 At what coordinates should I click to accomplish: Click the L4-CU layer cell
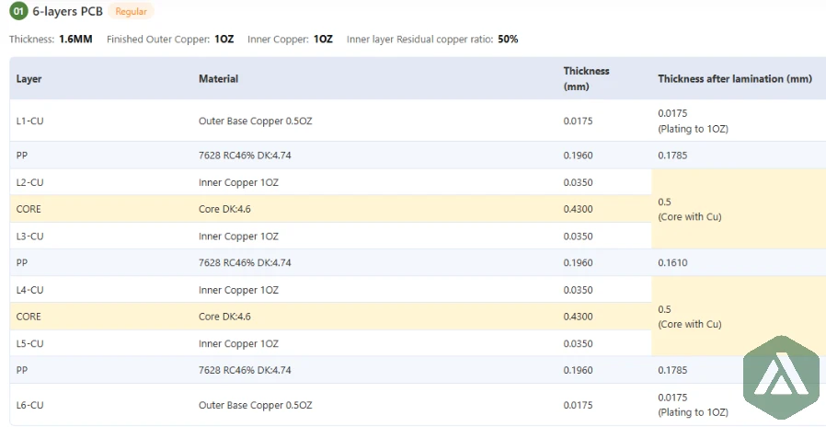30,290
